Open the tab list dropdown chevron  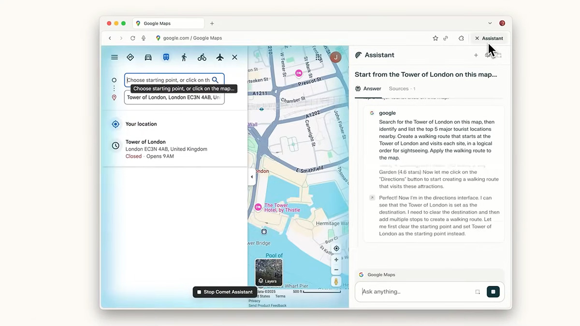point(490,23)
